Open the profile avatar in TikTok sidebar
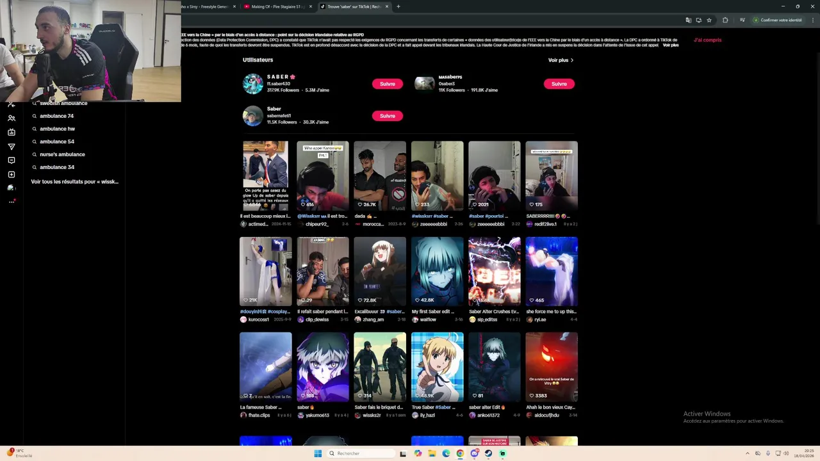The height and width of the screenshot is (461, 820). [11, 188]
